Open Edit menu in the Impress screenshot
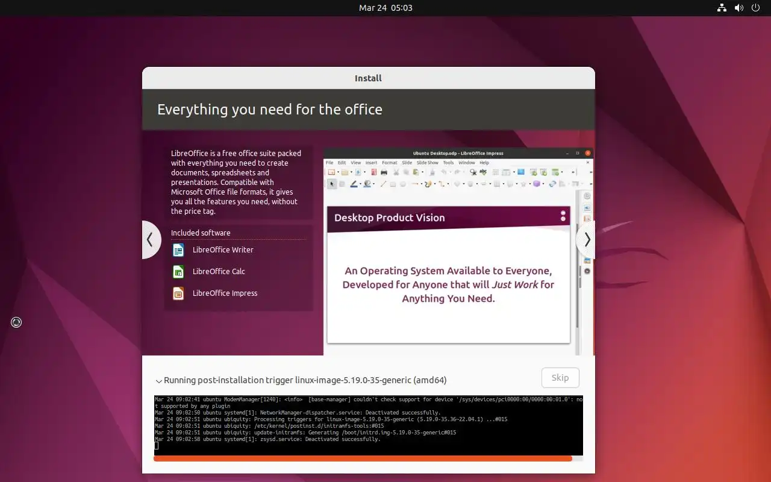The height and width of the screenshot is (482, 771). tap(342, 163)
